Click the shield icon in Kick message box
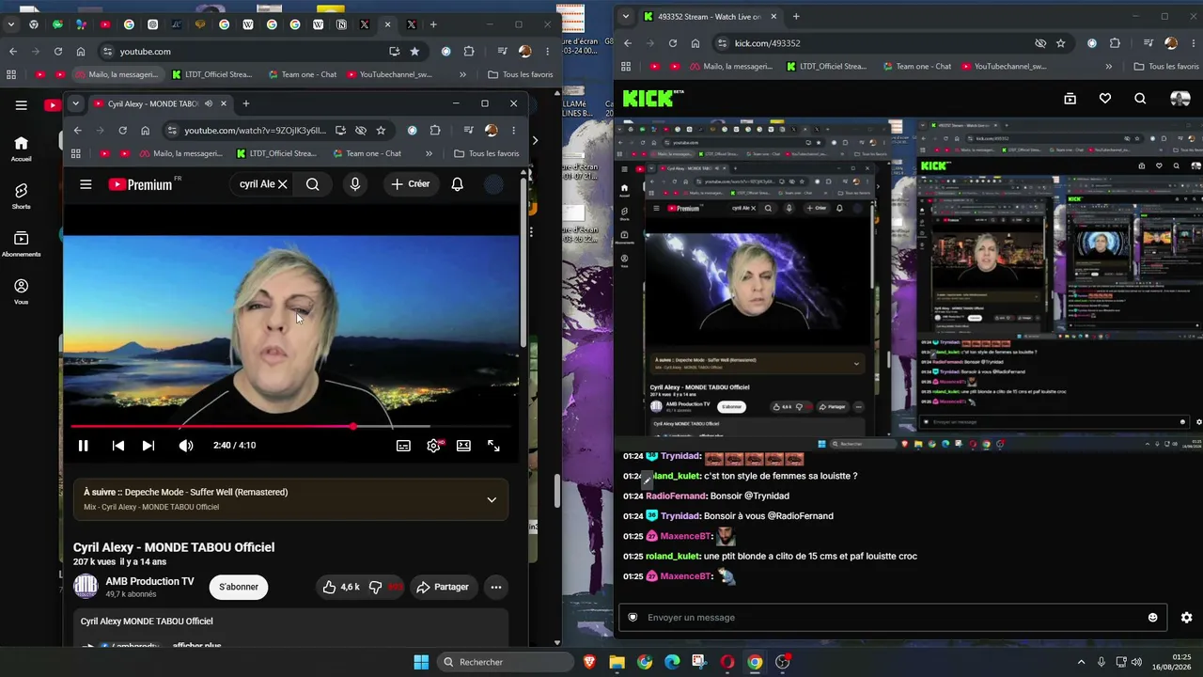This screenshot has width=1203, height=677. [x=633, y=618]
